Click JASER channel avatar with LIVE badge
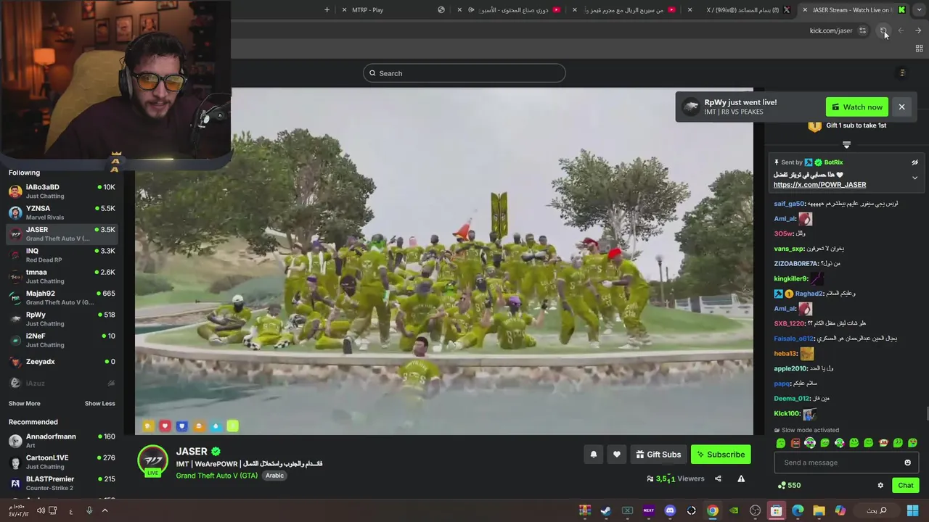Viewport: 929px width, 522px height. click(x=152, y=460)
